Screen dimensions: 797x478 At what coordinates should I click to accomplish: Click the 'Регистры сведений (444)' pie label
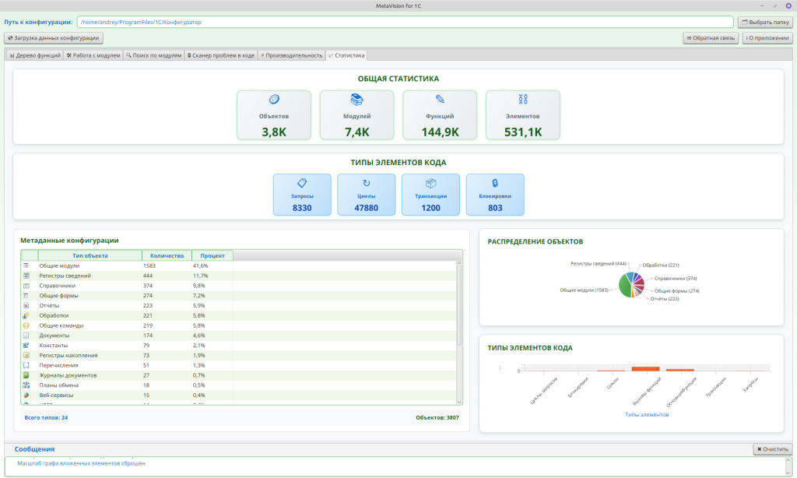[x=599, y=263]
